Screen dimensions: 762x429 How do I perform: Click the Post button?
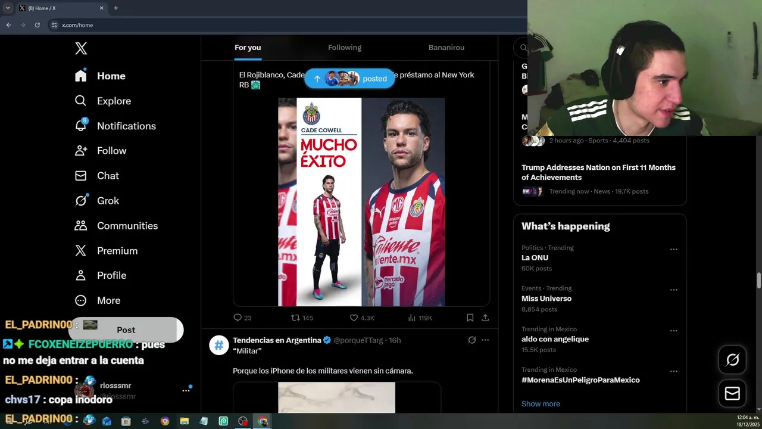point(126,329)
